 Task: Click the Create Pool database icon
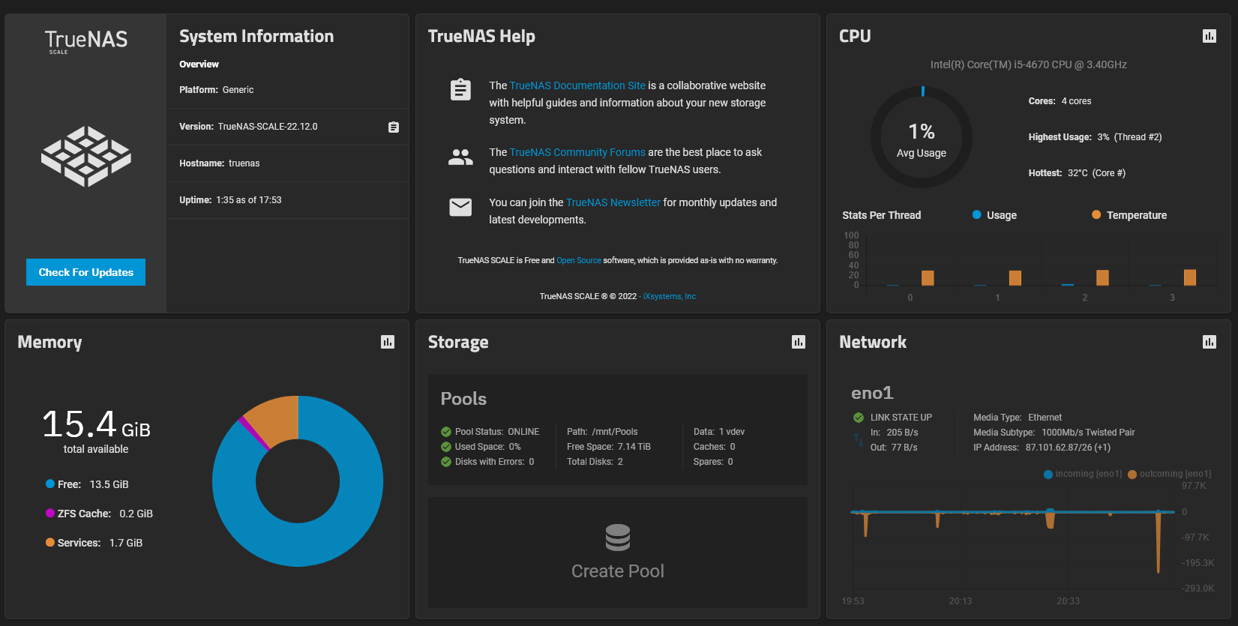tap(618, 538)
